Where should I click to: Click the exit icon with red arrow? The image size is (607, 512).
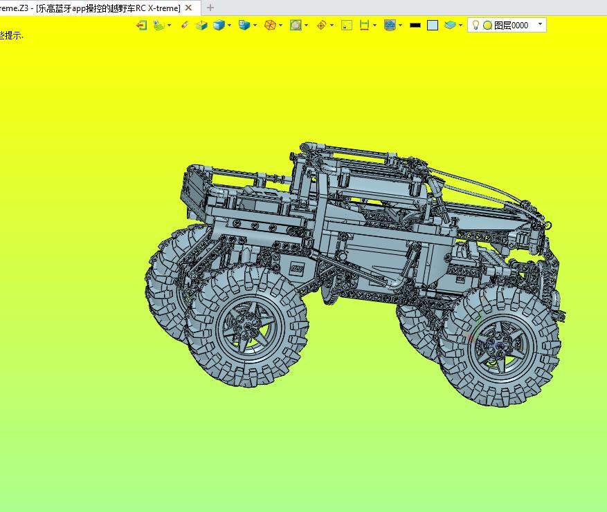tap(142, 26)
